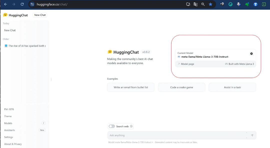Image resolution: width=270 pixels, height=148 pixels.
Task: Reload the page with the refresh icon
Action: [22, 4]
